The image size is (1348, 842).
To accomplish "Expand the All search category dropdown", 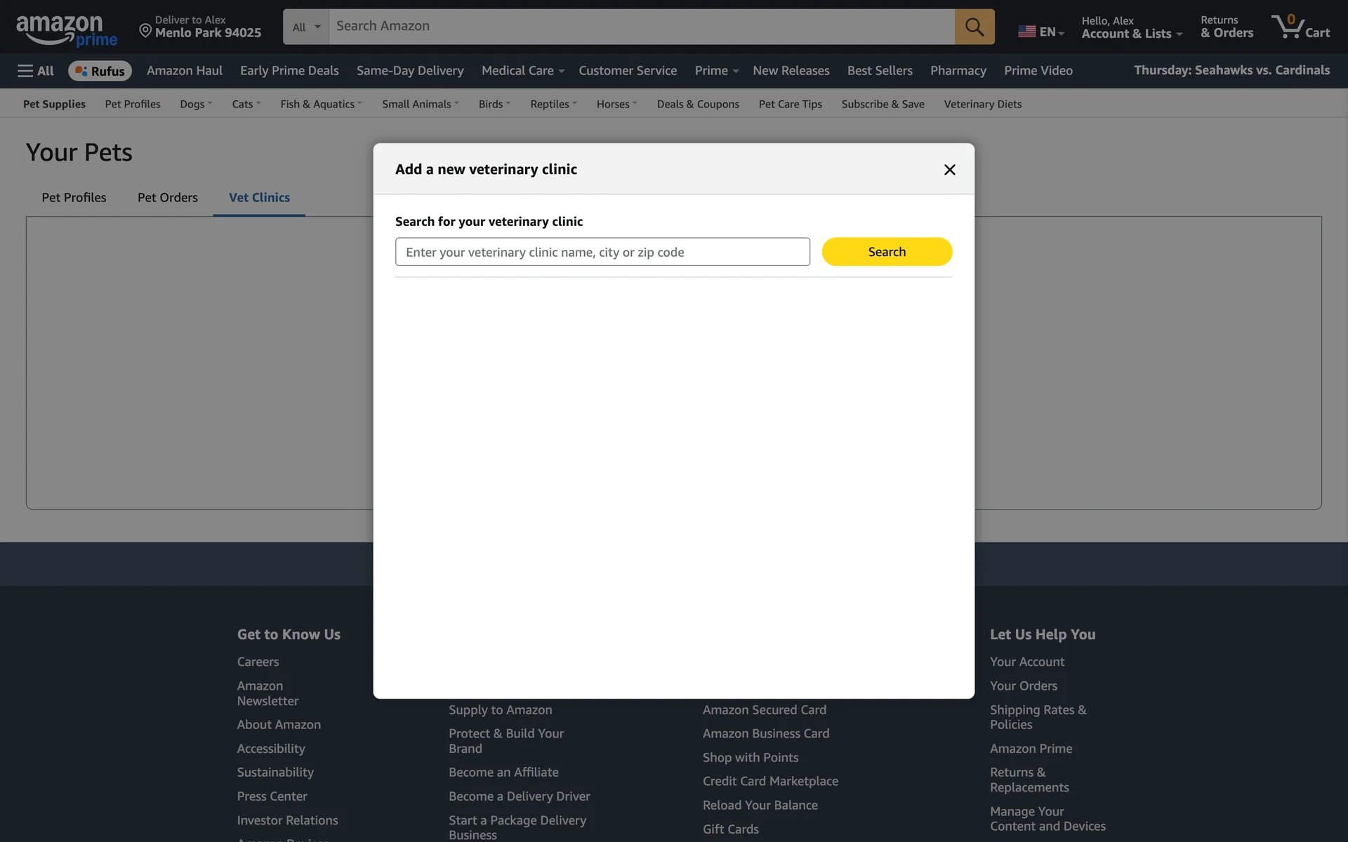I will point(306,27).
